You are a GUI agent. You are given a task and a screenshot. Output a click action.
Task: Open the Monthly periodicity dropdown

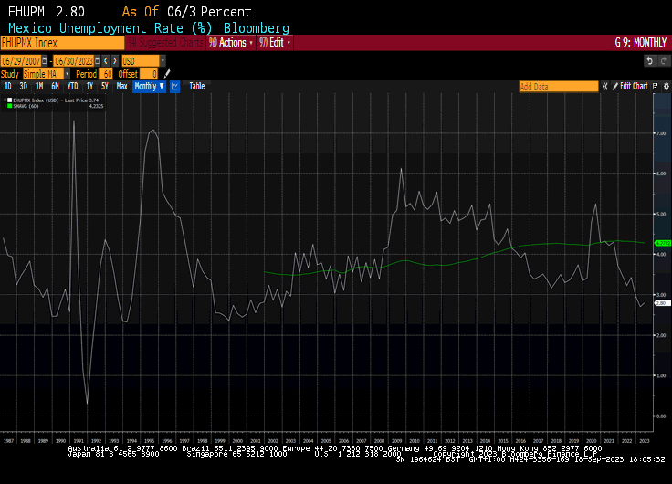(149, 87)
